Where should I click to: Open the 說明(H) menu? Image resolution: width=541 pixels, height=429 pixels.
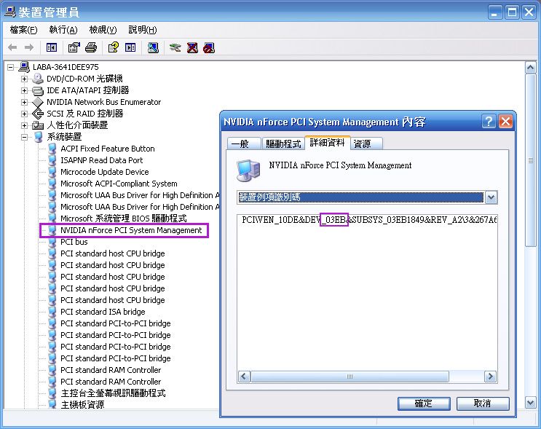[x=143, y=30]
